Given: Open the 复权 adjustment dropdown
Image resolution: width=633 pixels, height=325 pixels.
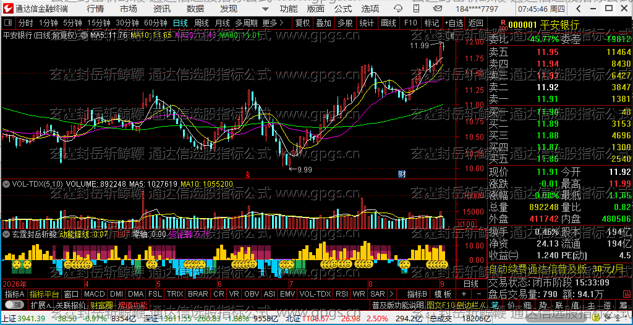Looking at the screenshot, I should (302, 23).
